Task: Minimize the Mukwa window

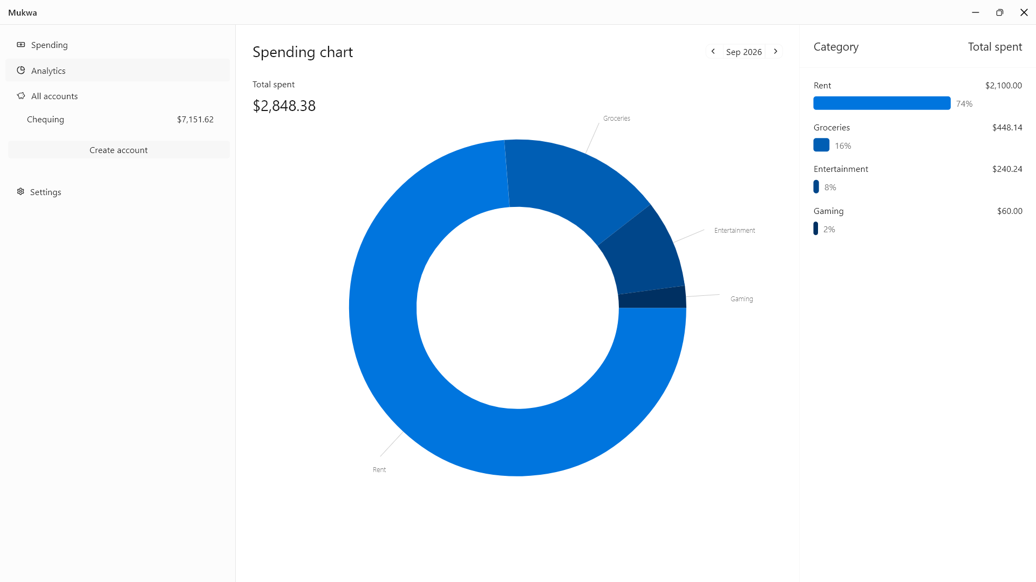Action: pyautogui.click(x=975, y=12)
